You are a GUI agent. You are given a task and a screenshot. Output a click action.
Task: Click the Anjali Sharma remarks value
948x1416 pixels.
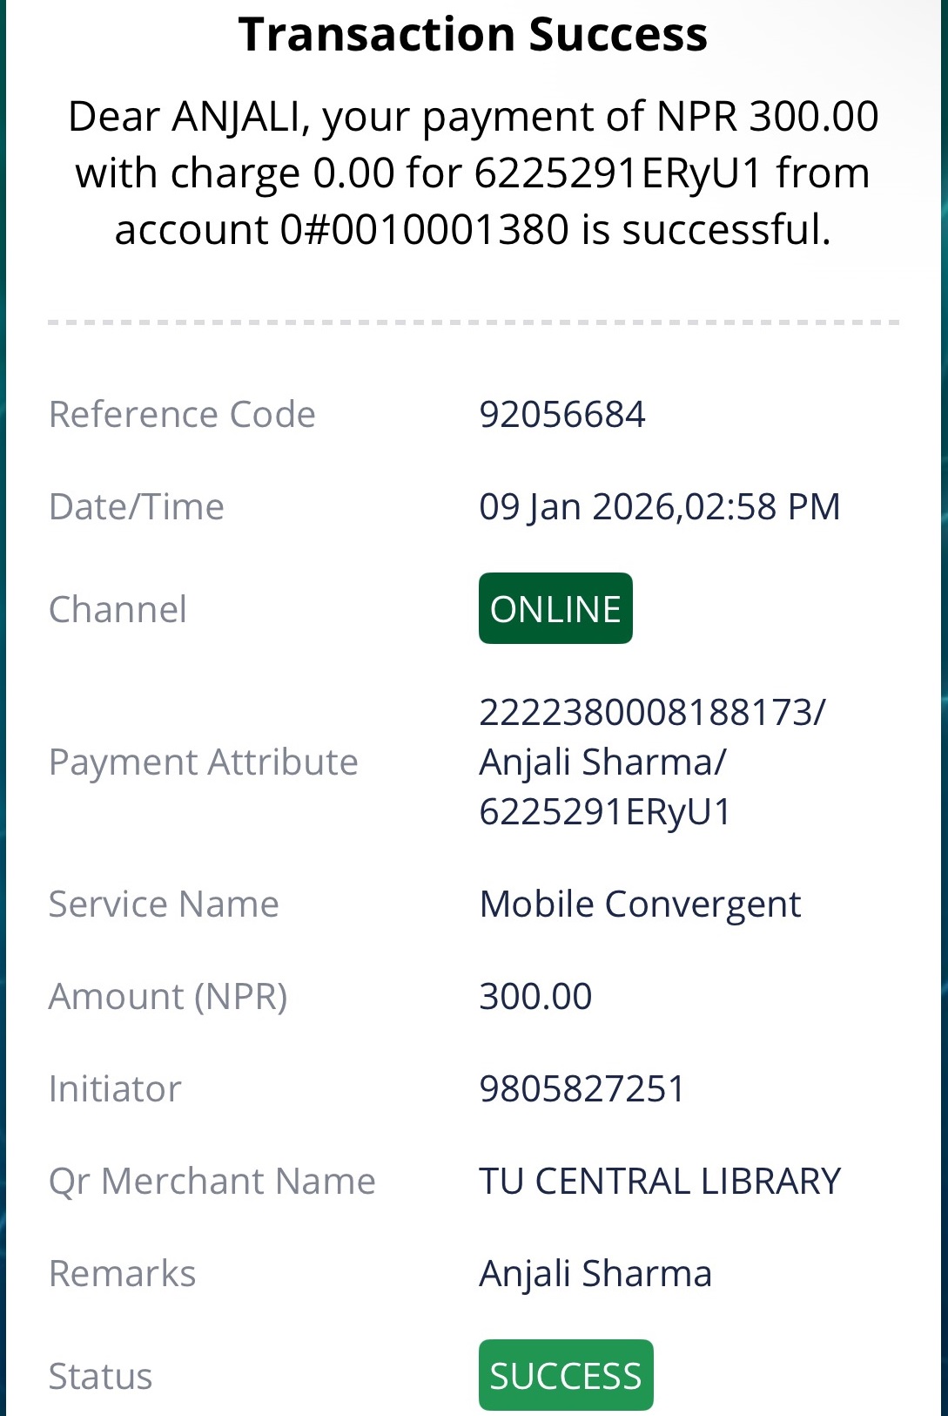(595, 1274)
